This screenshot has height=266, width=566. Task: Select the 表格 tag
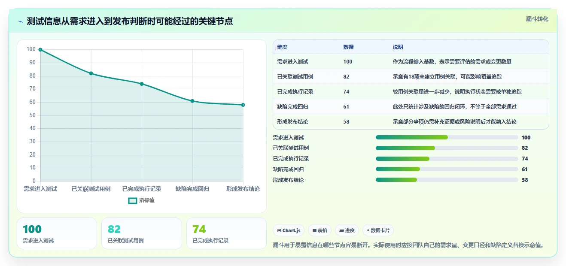(x=320, y=230)
